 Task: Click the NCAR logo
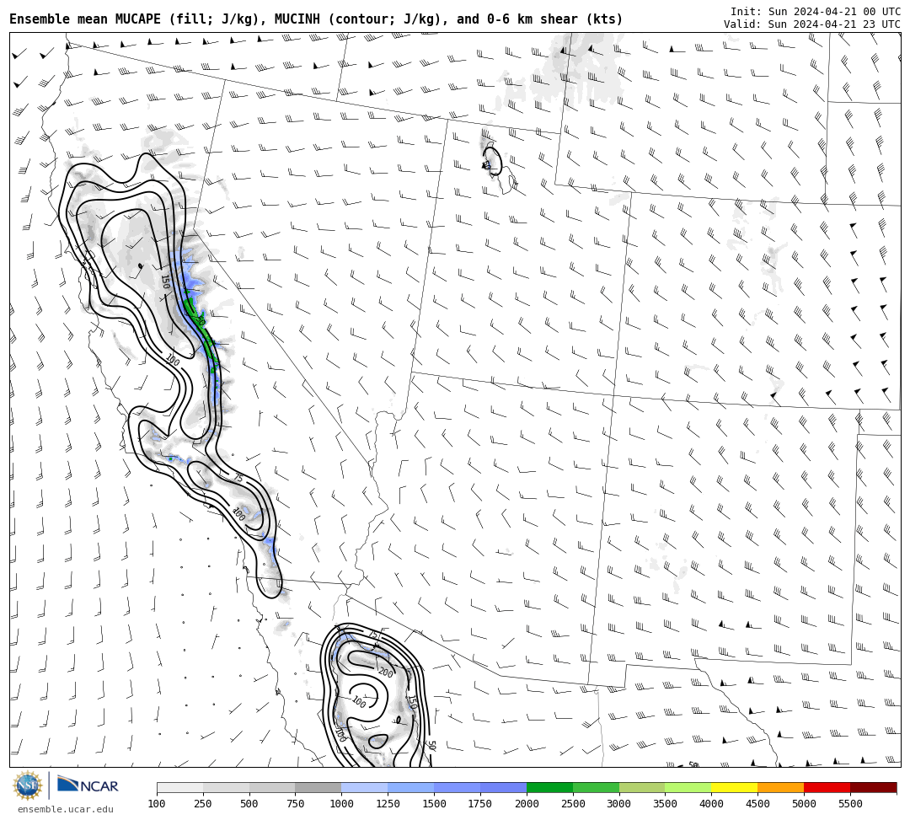click(88, 785)
